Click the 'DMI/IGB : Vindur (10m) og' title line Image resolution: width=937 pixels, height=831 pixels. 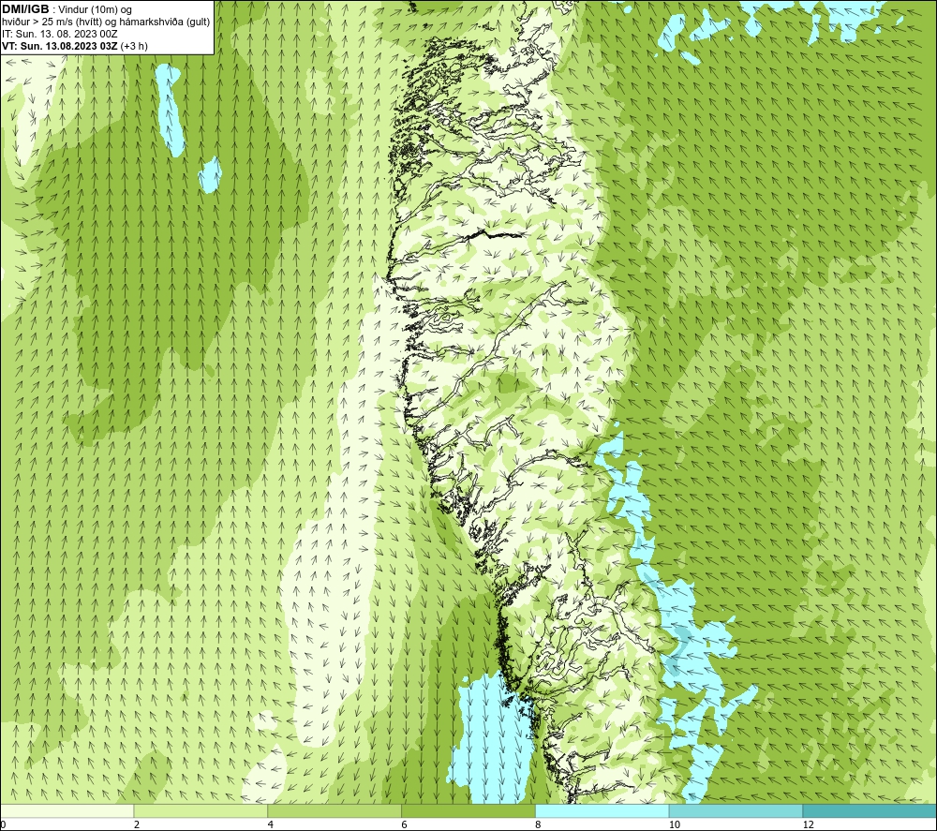coord(67,9)
